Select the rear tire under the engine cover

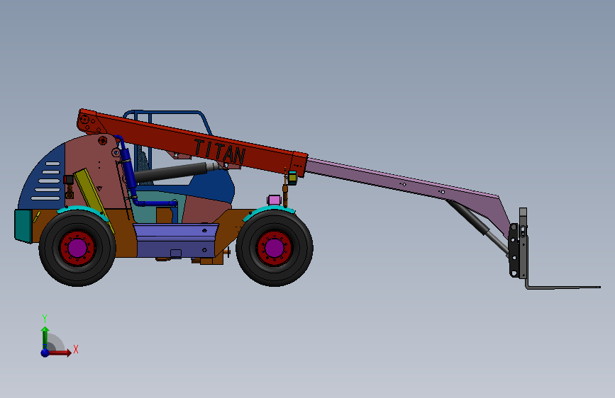(x=77, y=248)
